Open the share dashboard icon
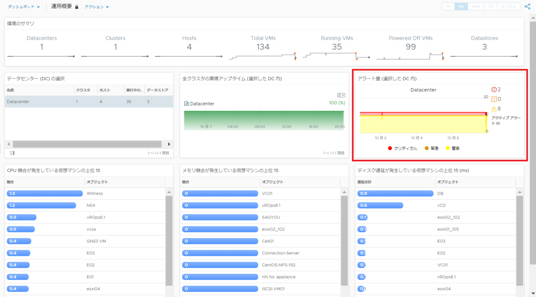This screenshot has width=536, height=297. (x=528, y=7)
